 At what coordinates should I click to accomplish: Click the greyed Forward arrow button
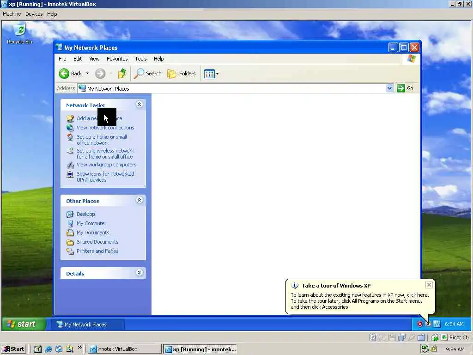[x=100, y=73]
